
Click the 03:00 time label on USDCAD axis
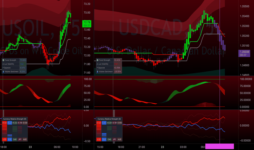(x=183, y=147)
